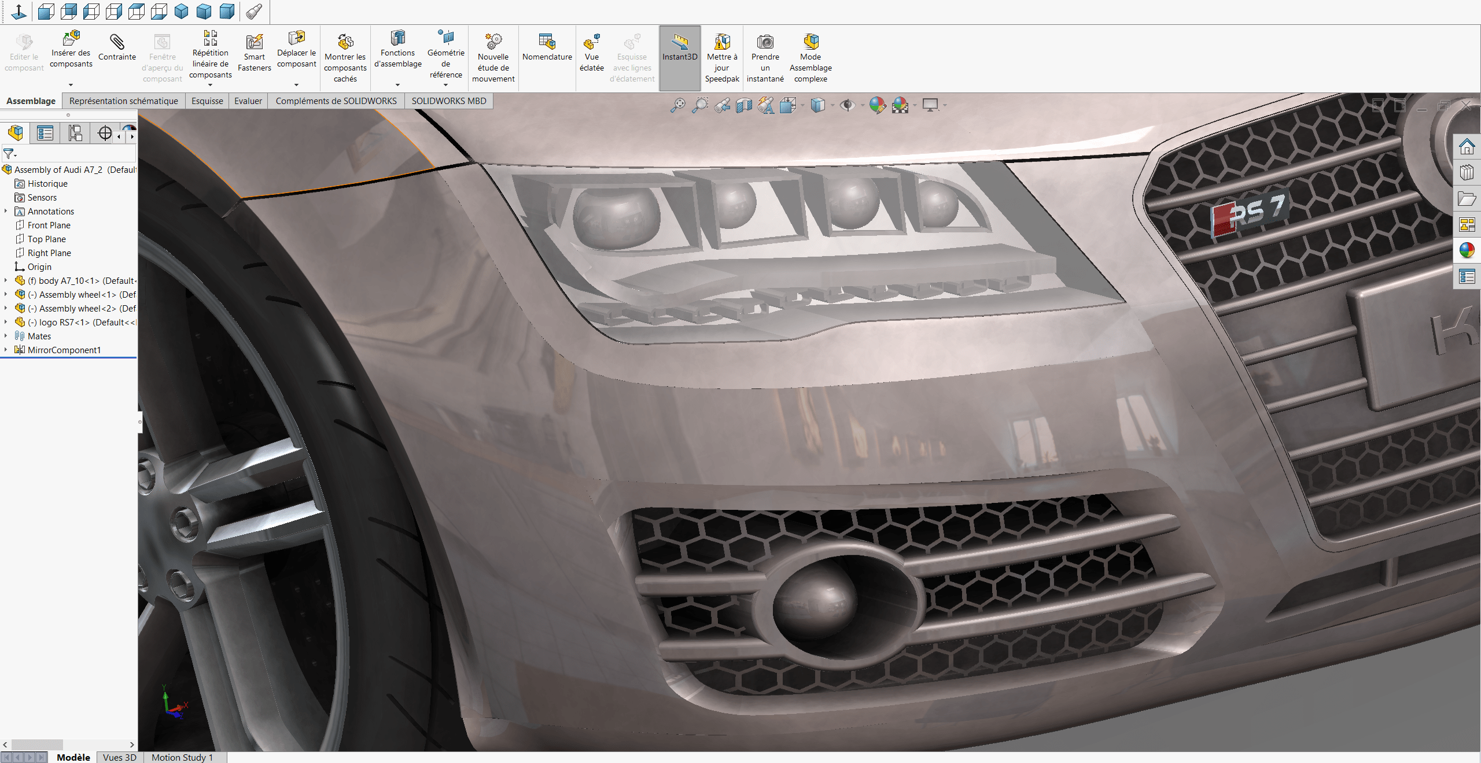1481x763 pixels.
Task: Open the FeatureManager design tree tab
Action: pos(16,134)
